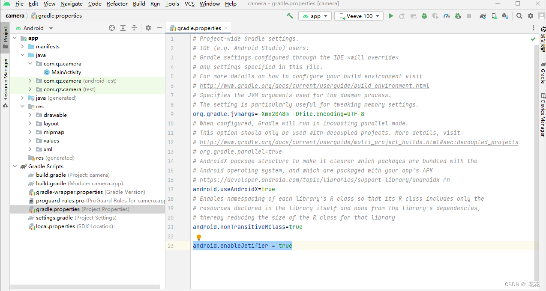The height and width of the screenshot is (291, 546).
Task: Sync project with Gradle files elephant icon
Action: pyautogui.click(x=483, y=16)
